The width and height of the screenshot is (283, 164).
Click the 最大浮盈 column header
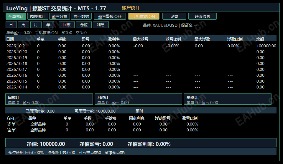[202, 39]
